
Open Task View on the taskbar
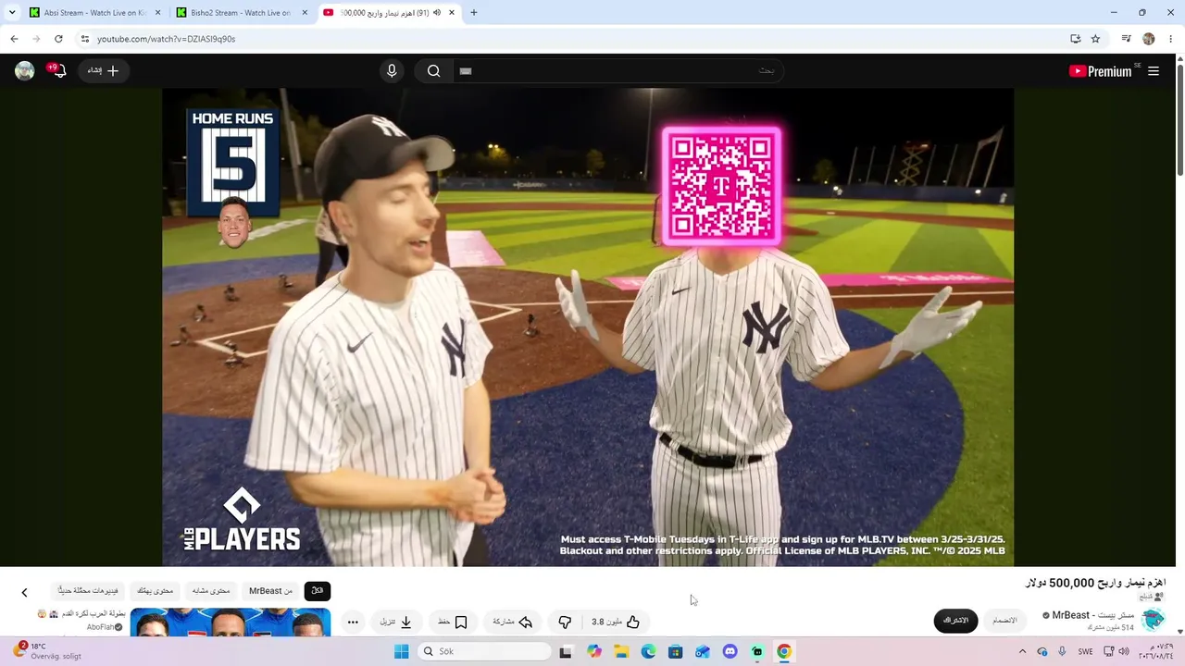point(566,651)
